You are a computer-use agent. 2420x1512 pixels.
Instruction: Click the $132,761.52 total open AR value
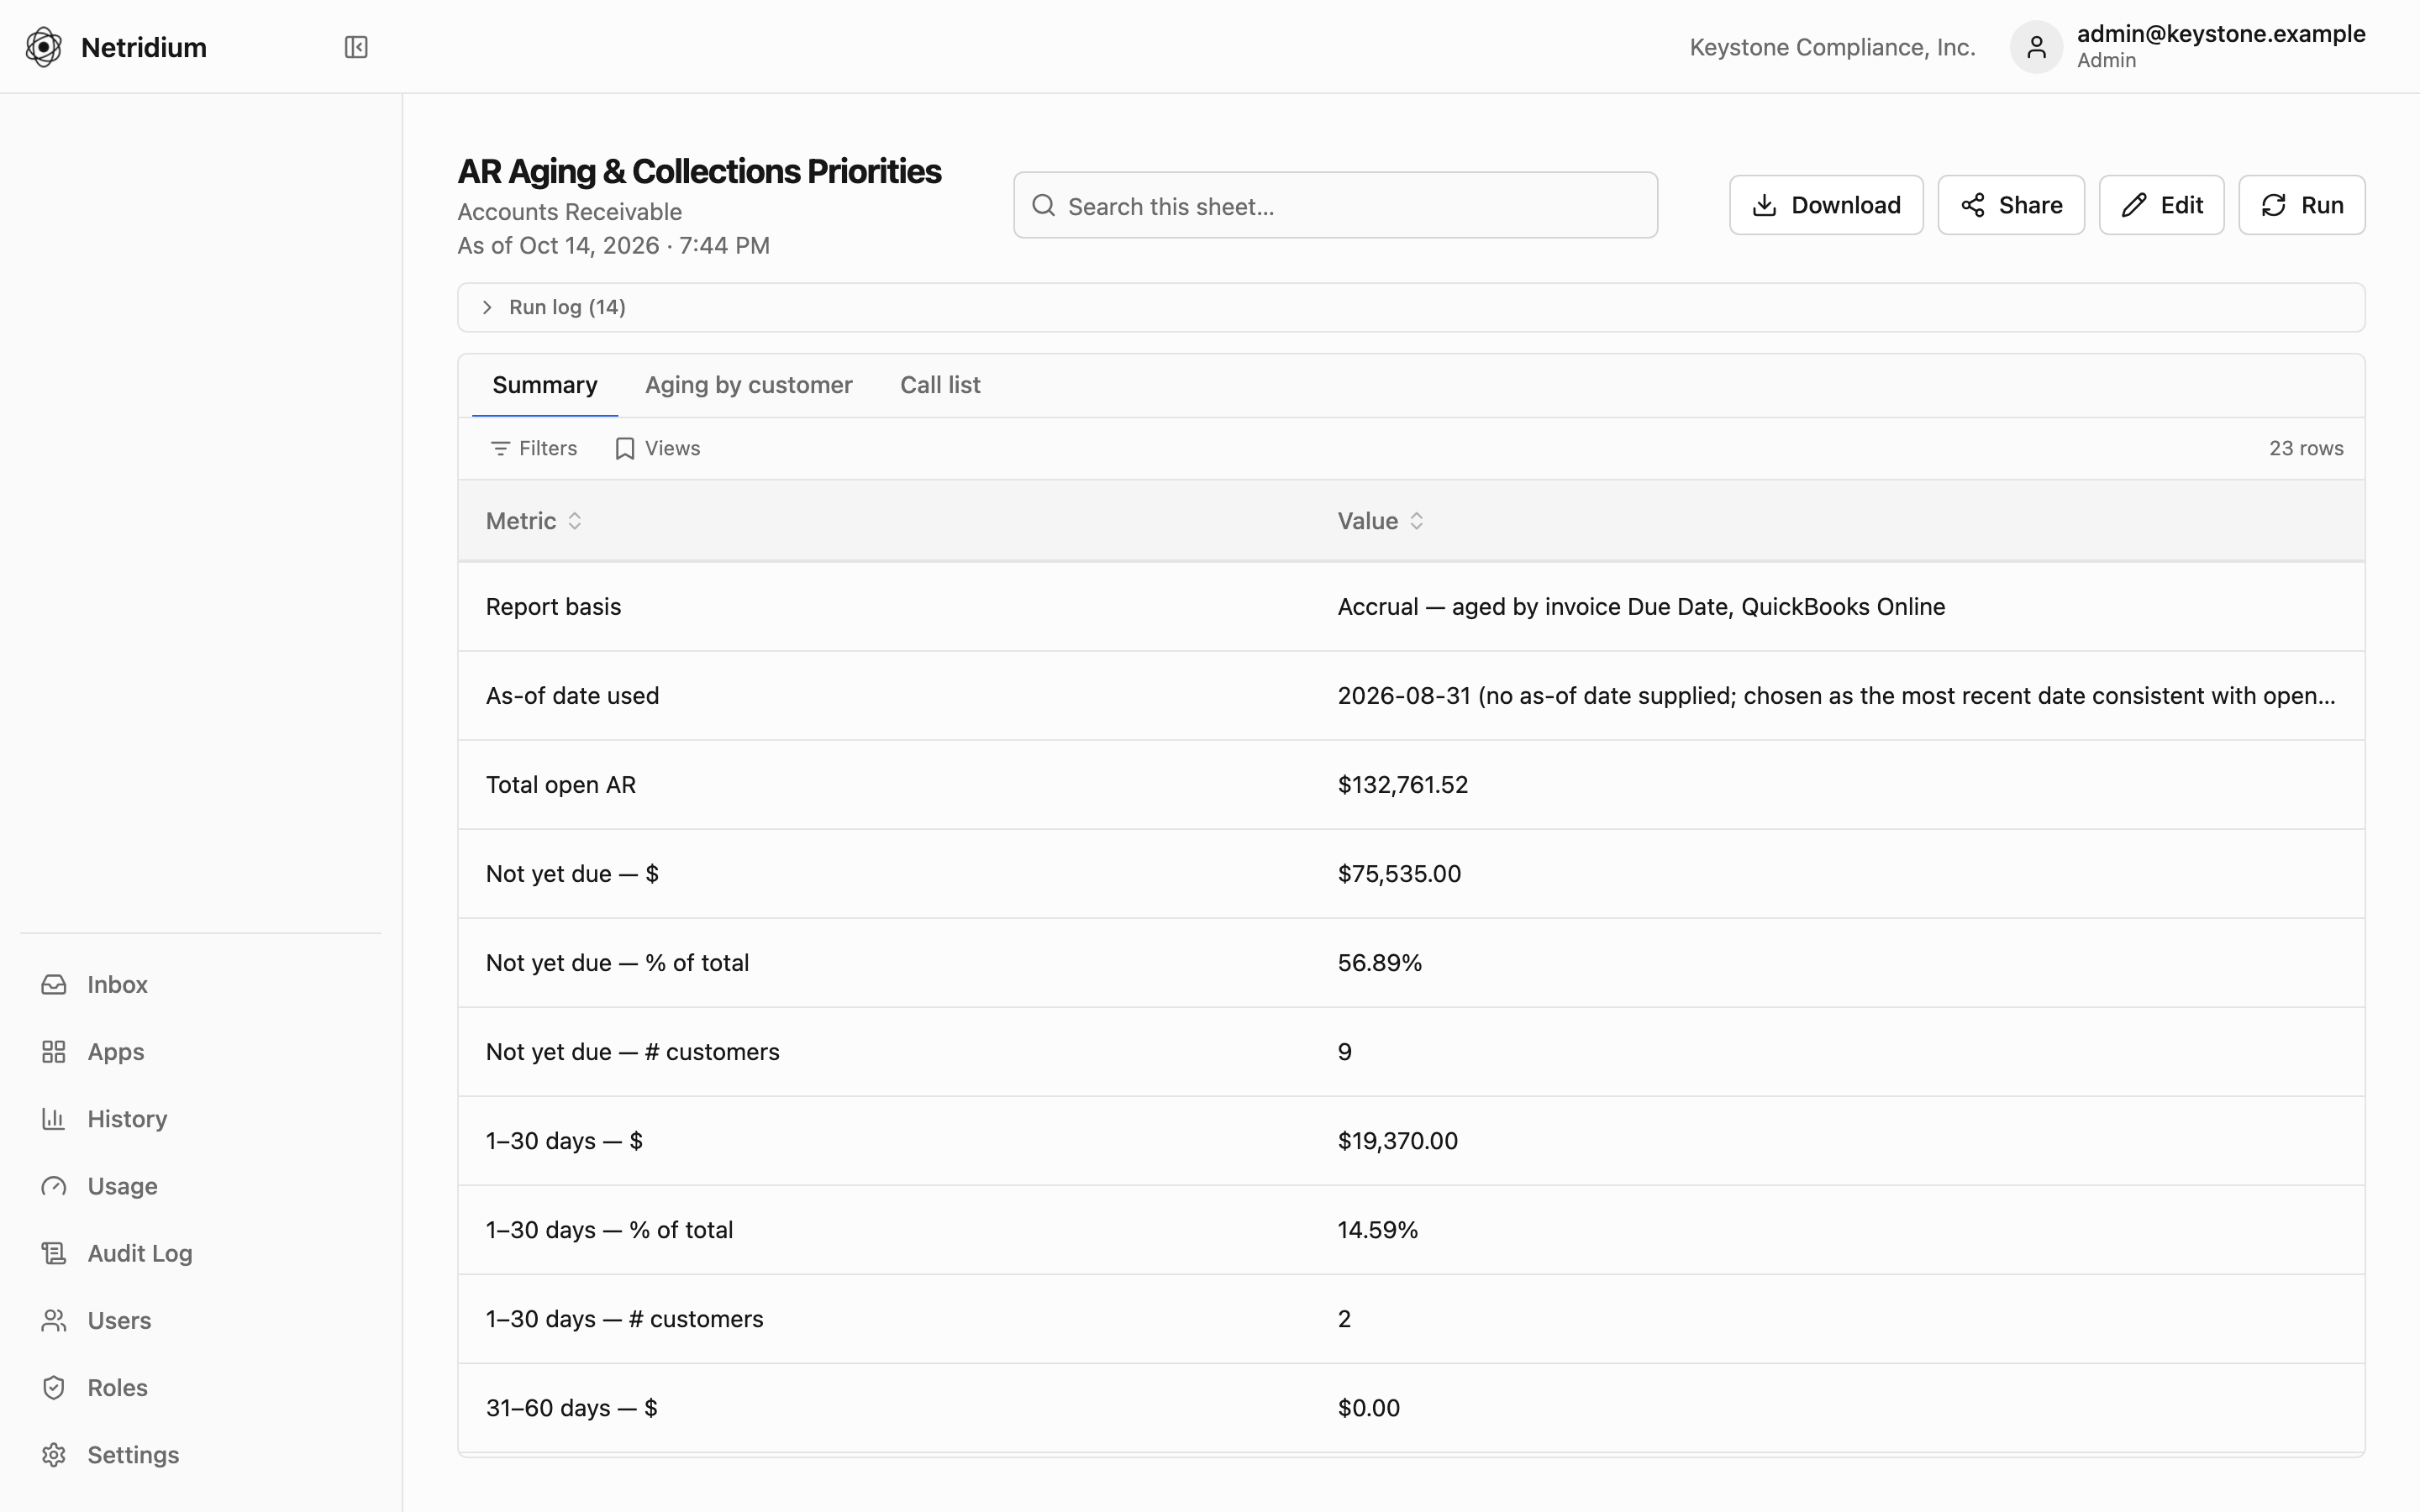[x=1403, y=785]
